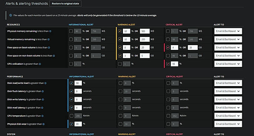
Task: Open Alert To dropdown for Virtual memory remaining
Action: point(228,39)
